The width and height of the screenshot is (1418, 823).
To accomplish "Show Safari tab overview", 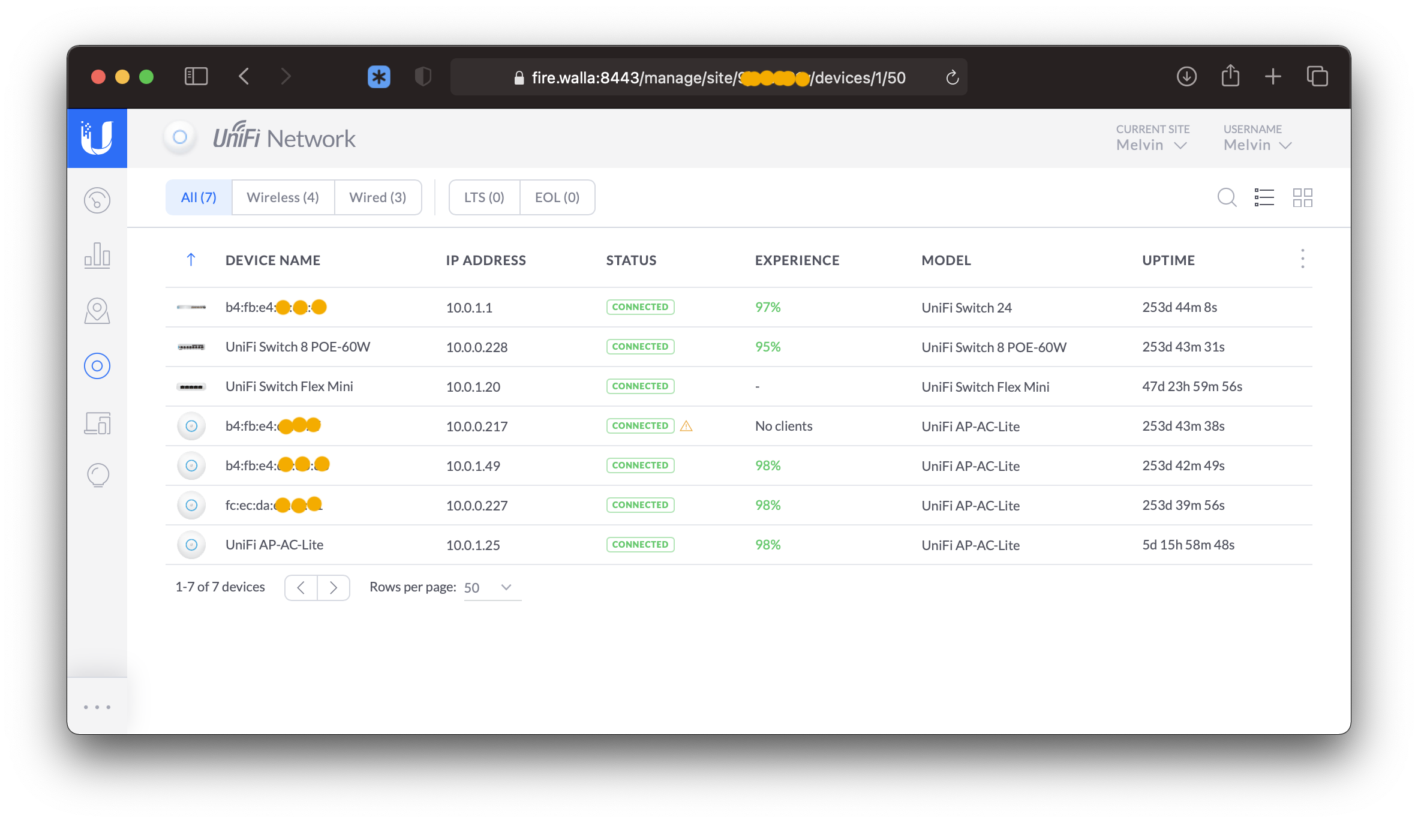I will (x=1317, y=76).
